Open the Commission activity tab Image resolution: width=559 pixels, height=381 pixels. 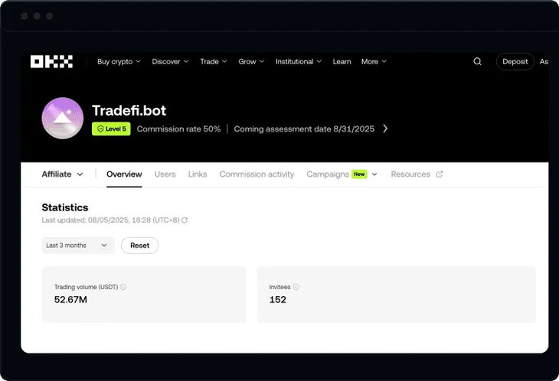coord(257,174)
